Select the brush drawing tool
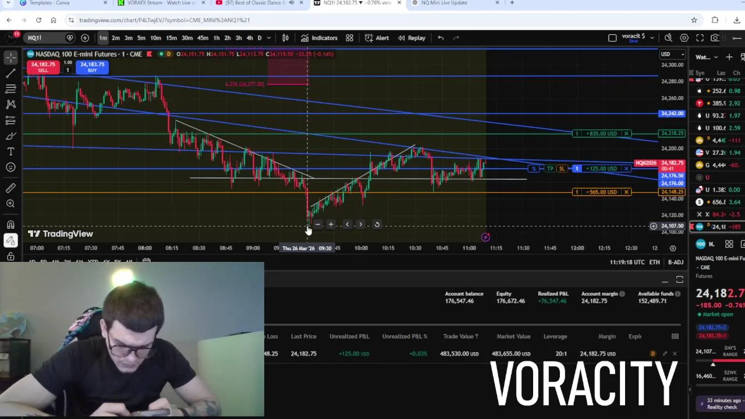 [10, 136]
